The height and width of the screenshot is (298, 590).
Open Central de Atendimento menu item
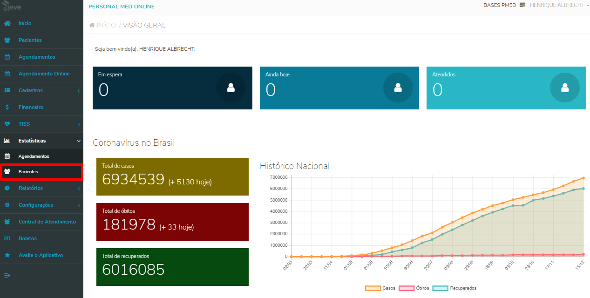pos(41,222)
